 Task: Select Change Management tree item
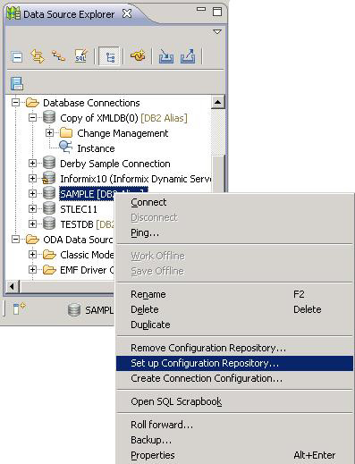pos(123,133)
